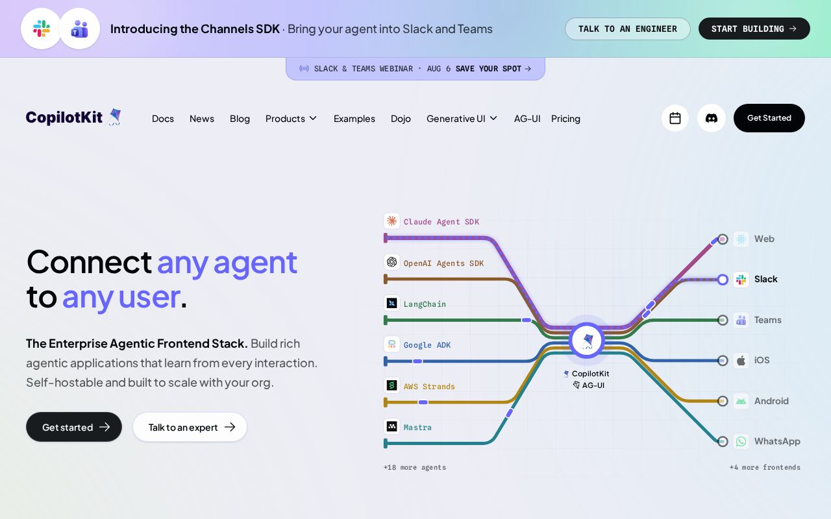Open the AG-UI nav item

527,119
